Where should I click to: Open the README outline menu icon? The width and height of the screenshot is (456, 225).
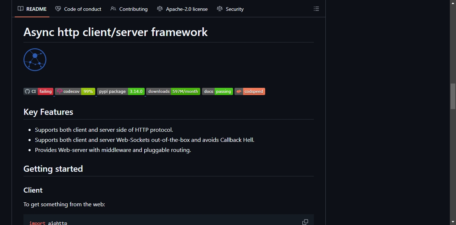pyautogui.click(x=316, y=9)
